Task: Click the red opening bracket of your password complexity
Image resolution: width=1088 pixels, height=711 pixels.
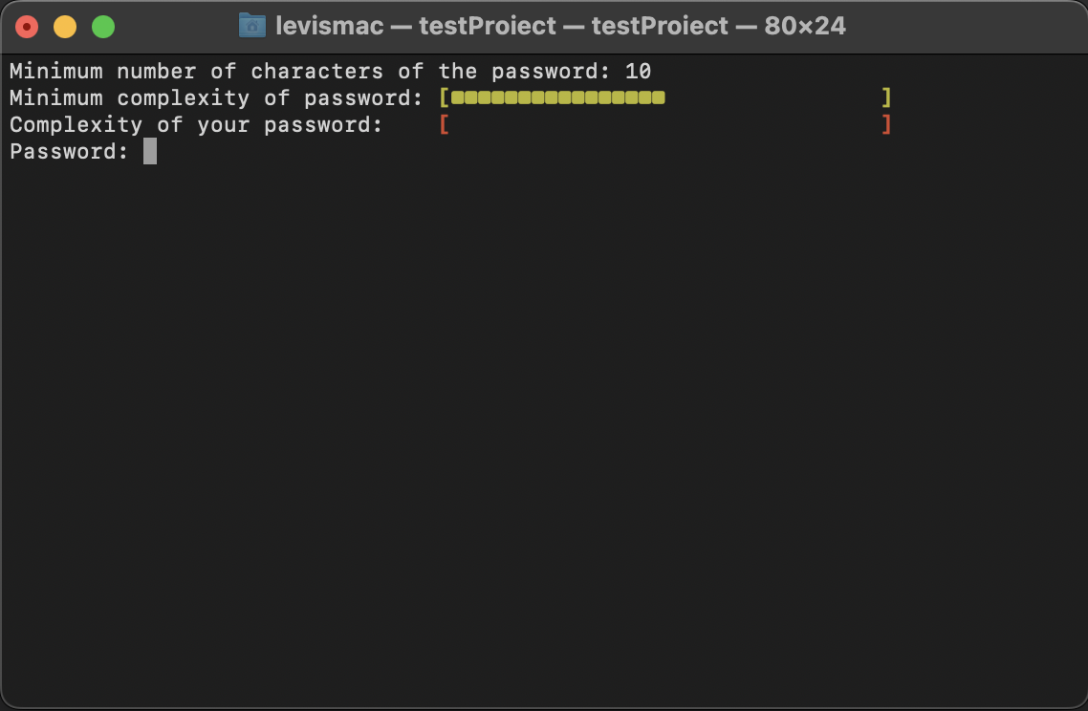Action: tap(445, 124)
